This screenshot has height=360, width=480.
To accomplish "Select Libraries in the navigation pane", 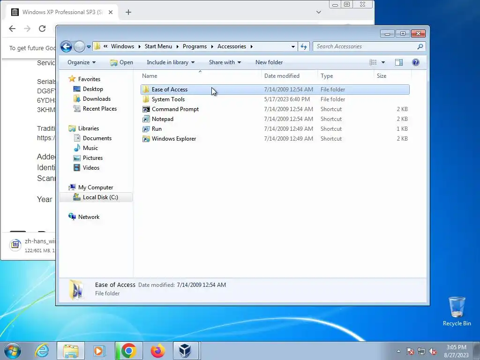I will (x=89, y=128).
